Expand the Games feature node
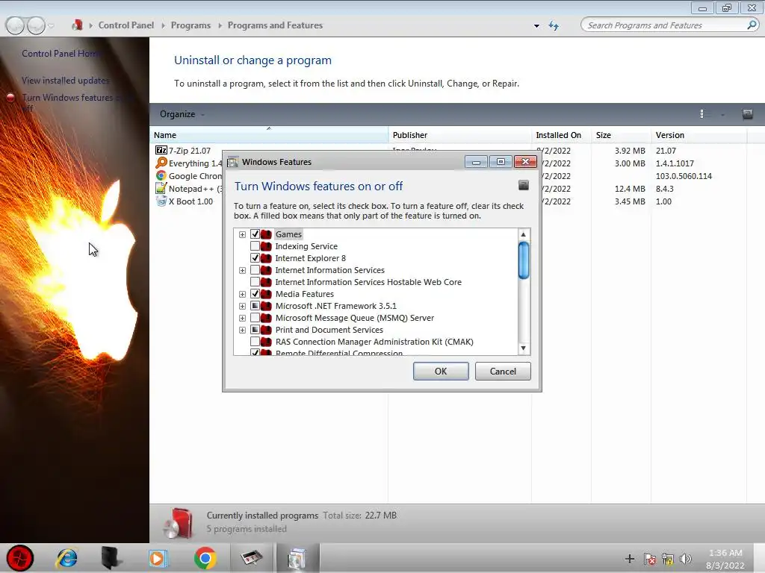The height and width of the screenshot is (573, 765). coord(242,234)
